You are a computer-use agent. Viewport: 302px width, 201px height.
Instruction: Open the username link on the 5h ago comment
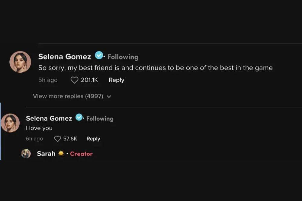pyautogui.click(x=64, y=57)
